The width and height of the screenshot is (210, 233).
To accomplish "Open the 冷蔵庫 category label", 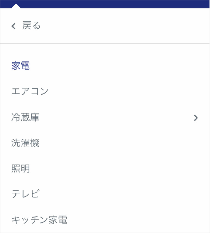I will coord(25,117).
